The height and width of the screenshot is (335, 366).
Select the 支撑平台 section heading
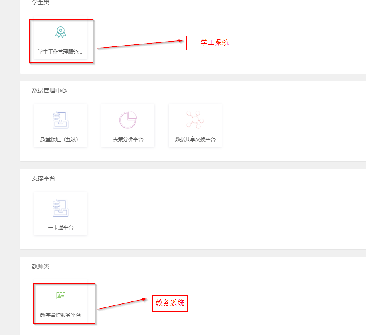tap(43, 179)
